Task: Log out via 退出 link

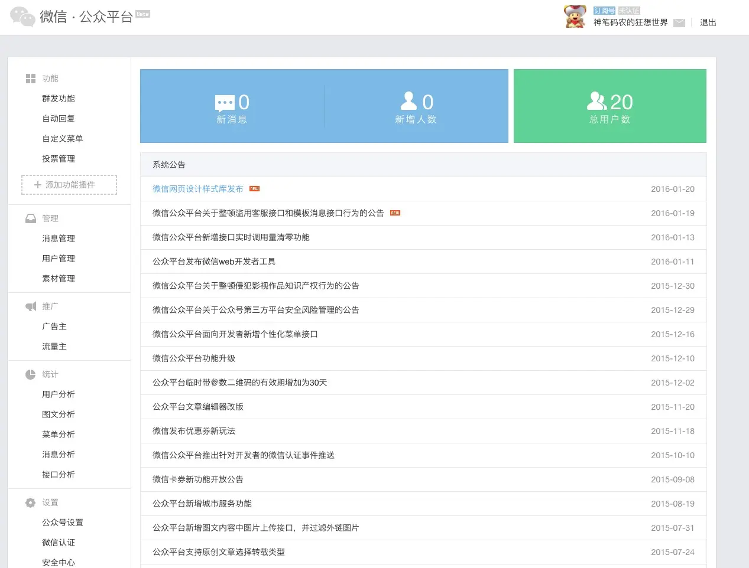Action: tap(708, 22)
